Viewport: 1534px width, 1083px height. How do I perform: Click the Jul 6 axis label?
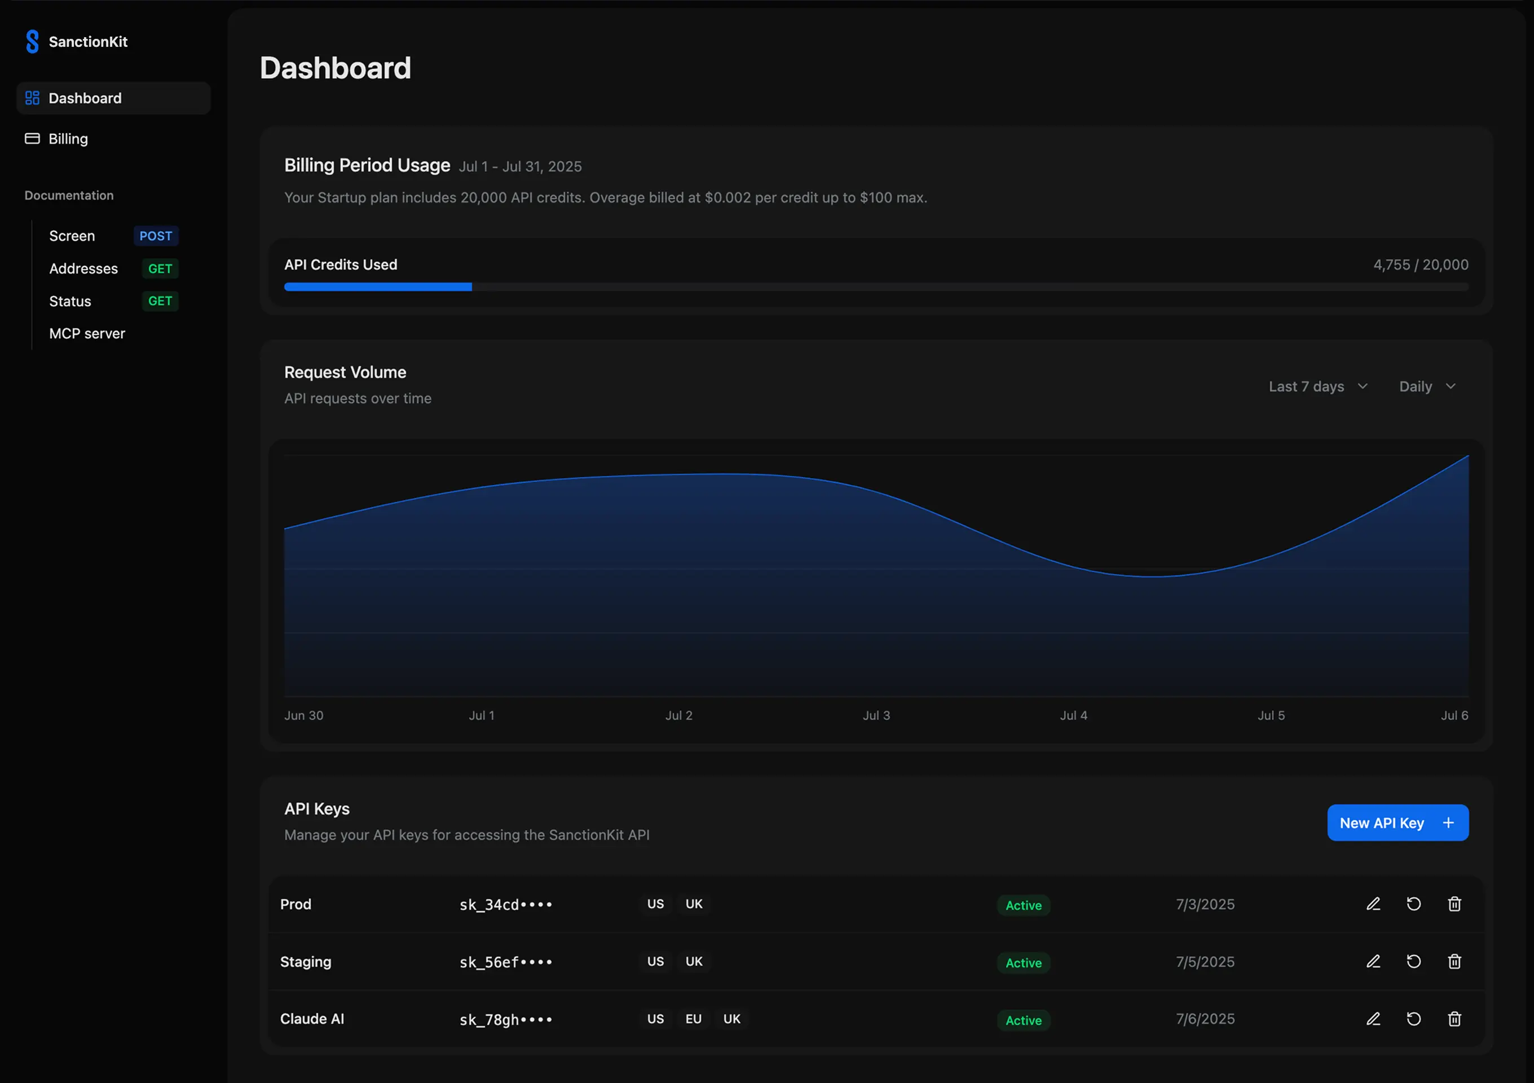pos(1454,715)
